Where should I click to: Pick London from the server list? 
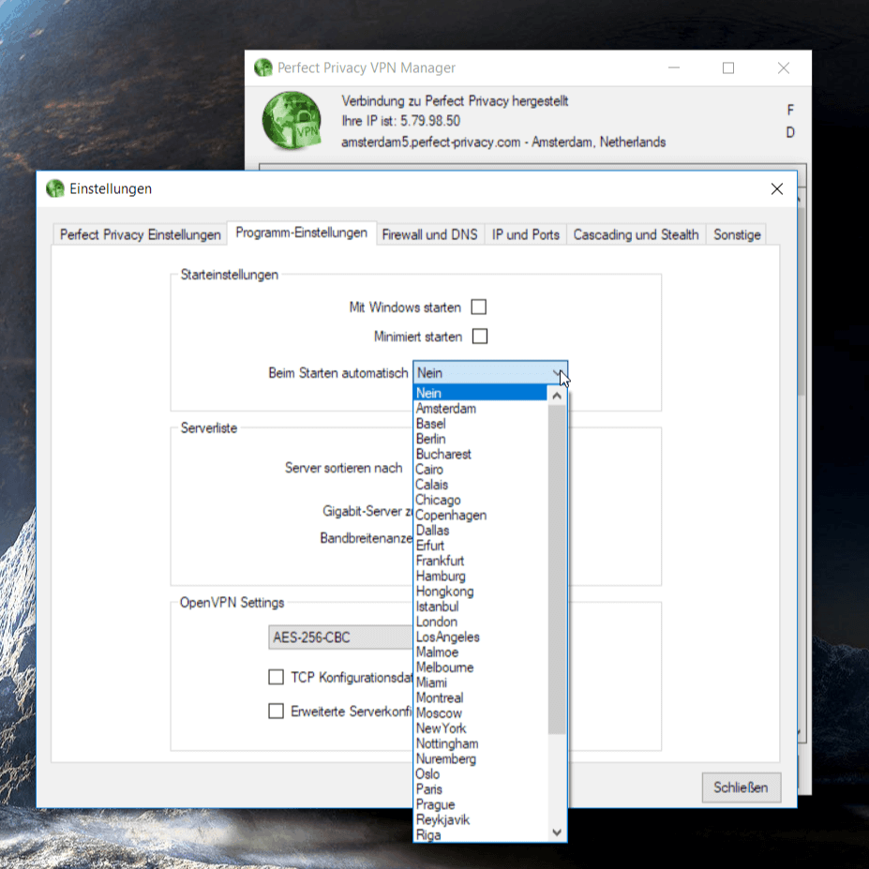point(481,622)
